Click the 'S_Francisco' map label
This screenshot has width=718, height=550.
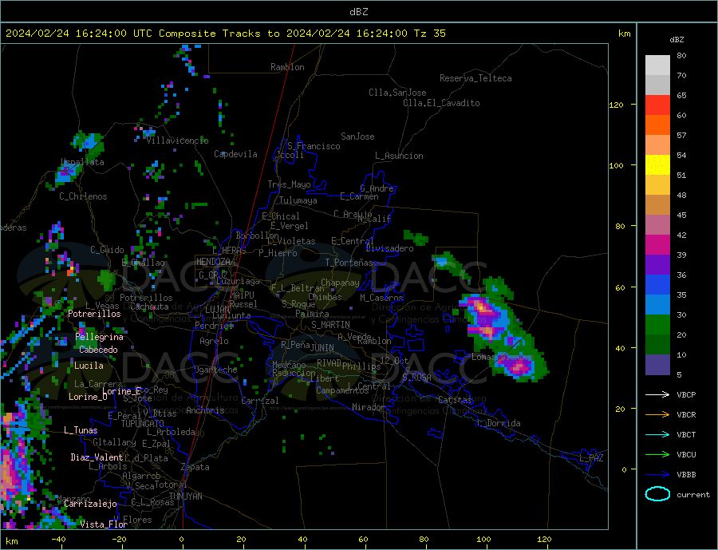coord(314,146)
